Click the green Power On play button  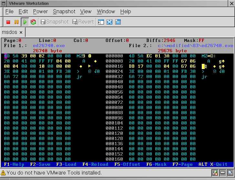(25, 22)
